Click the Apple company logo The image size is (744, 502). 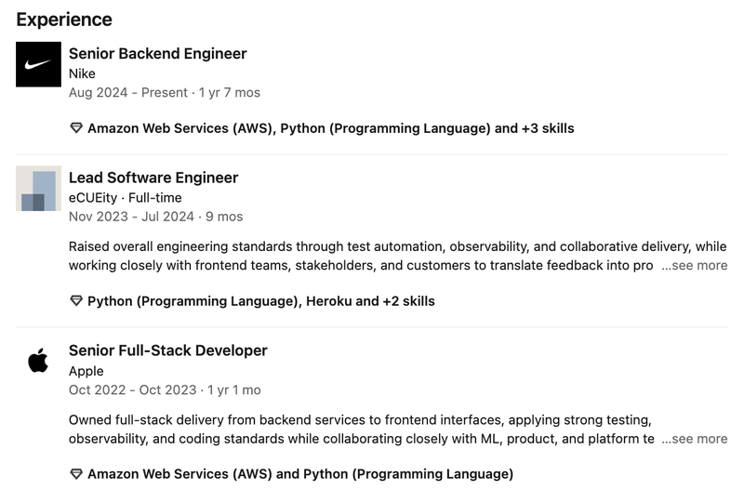(38, 361)
